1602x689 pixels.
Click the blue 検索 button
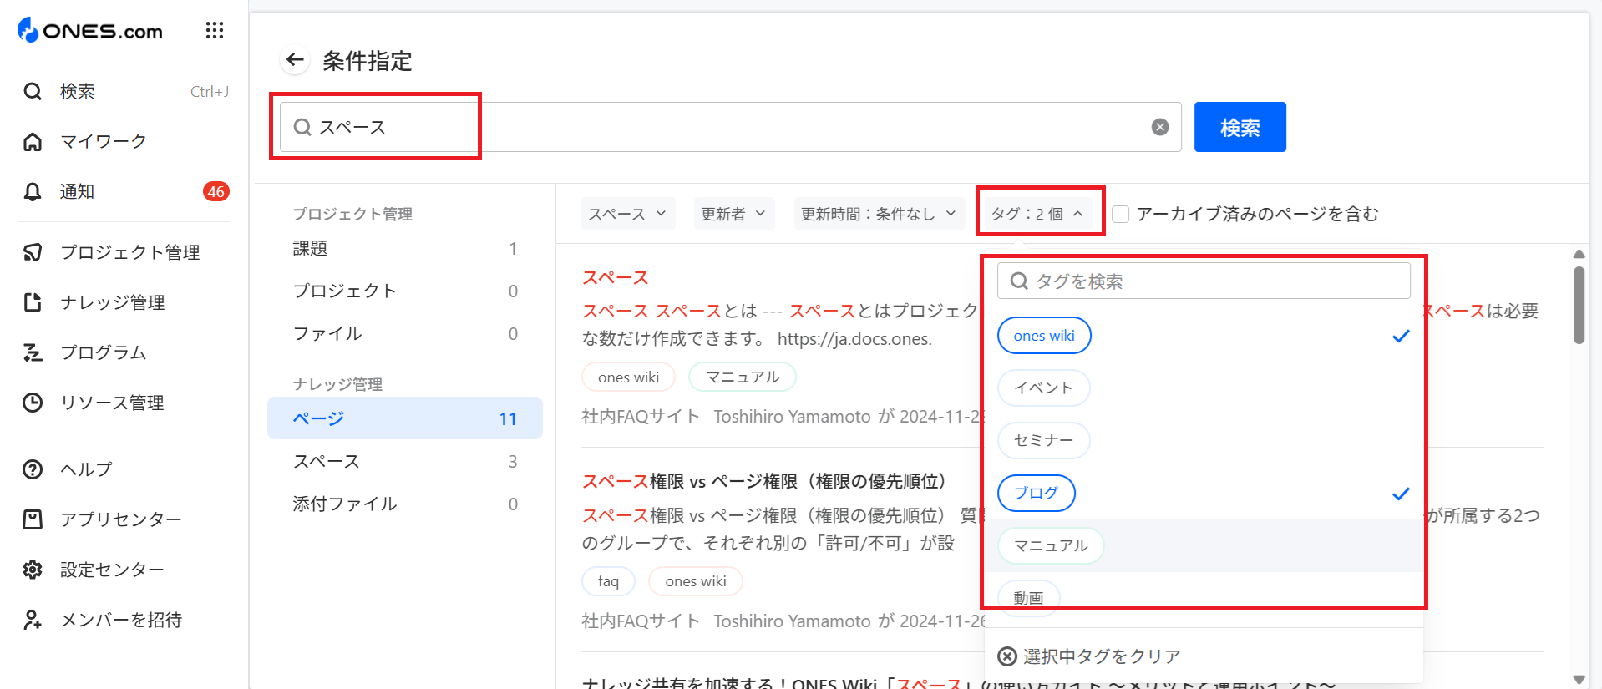coord(1240,127)
